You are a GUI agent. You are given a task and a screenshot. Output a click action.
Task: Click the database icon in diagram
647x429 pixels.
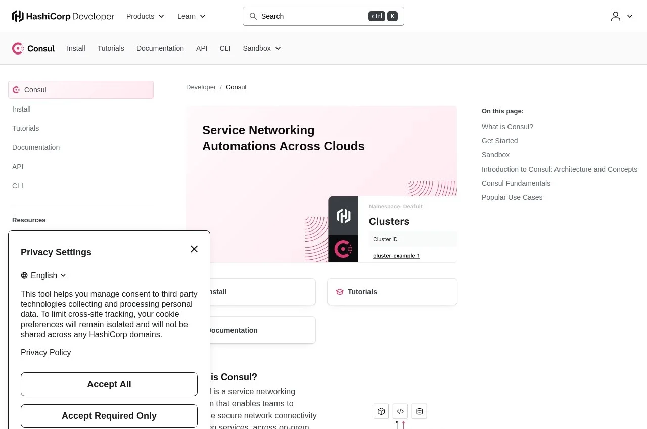[x=420, y=411]
